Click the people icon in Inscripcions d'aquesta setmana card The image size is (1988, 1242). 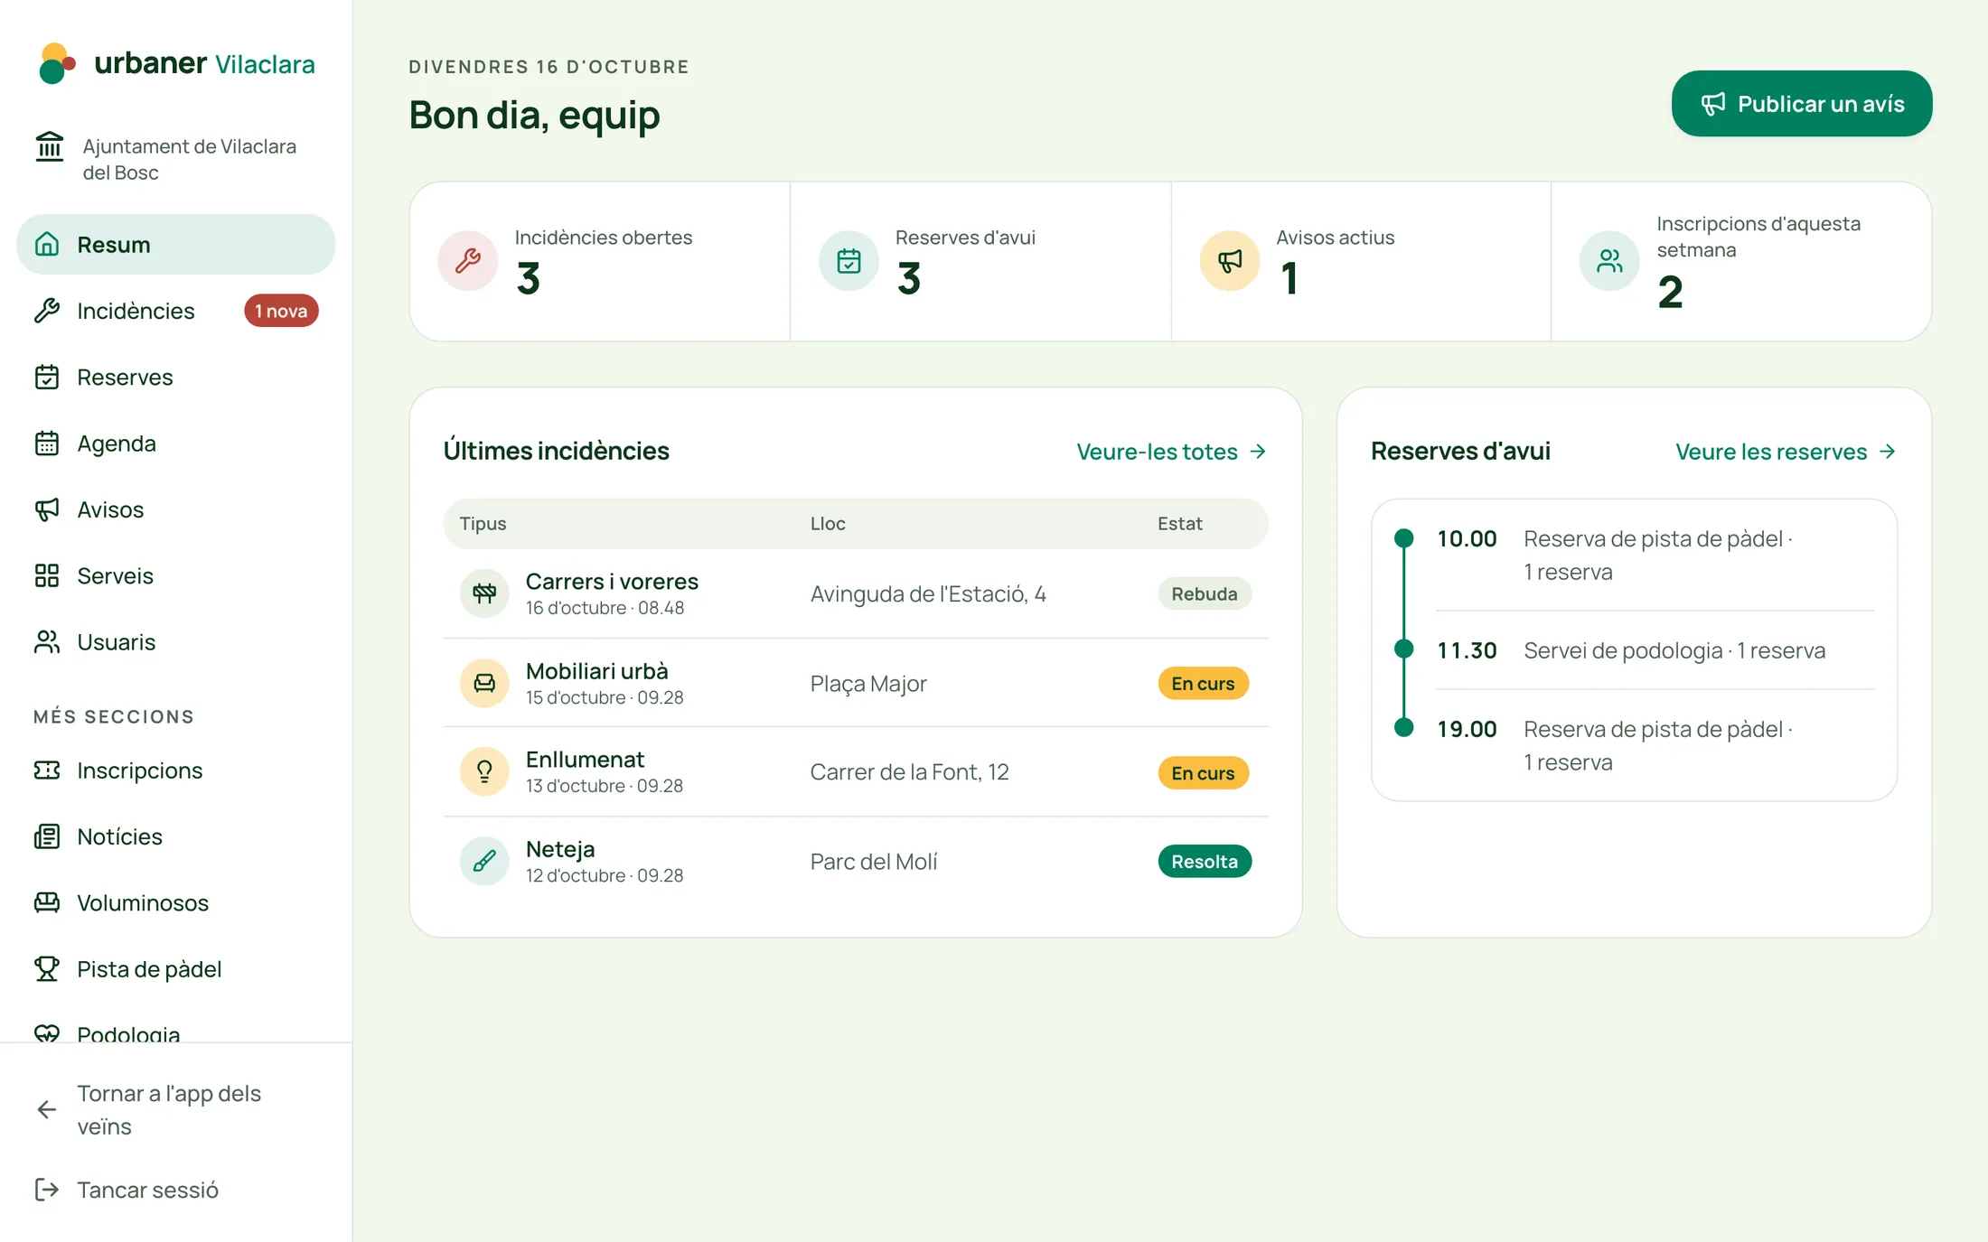click(1609, 261)
